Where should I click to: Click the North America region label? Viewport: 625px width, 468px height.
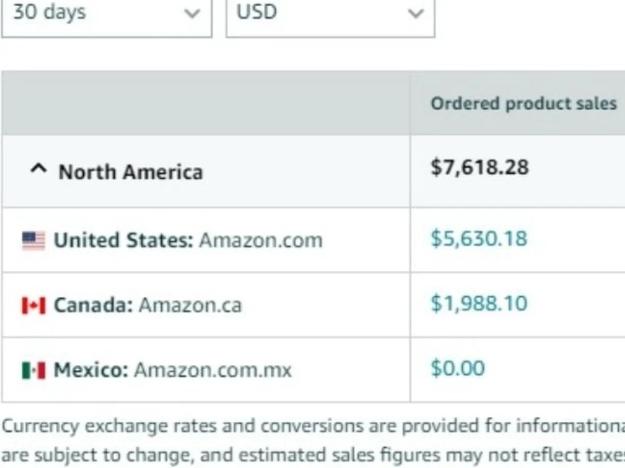pos(131,172)
